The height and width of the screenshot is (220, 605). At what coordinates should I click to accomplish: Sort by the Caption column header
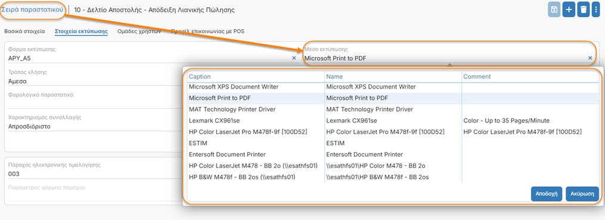(x=200, y=77)
